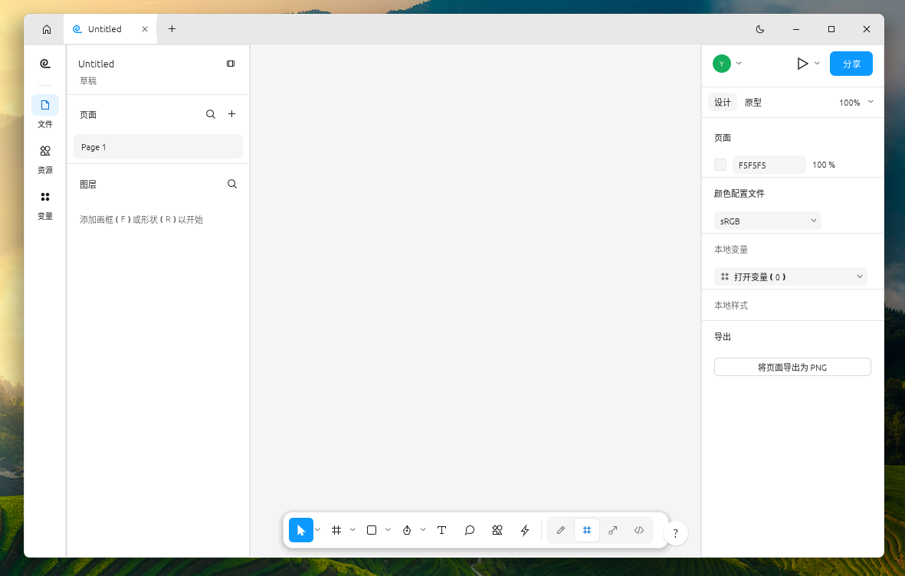This screenshot has width=905, height=576.
Task: Open the shapes resources tool in the bottom toolbar
Action: tap(497, 530)
